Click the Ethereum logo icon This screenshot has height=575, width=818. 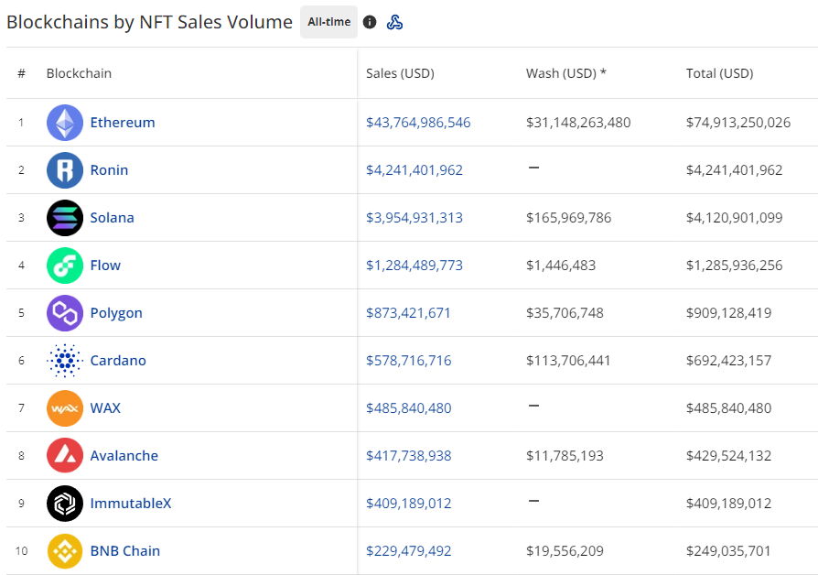64,123
